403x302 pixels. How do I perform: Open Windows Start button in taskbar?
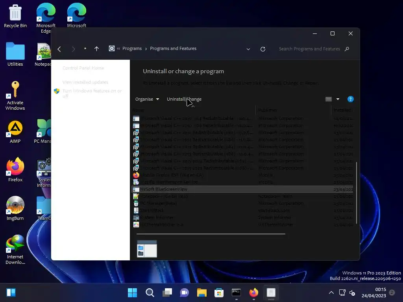[132, 293]
